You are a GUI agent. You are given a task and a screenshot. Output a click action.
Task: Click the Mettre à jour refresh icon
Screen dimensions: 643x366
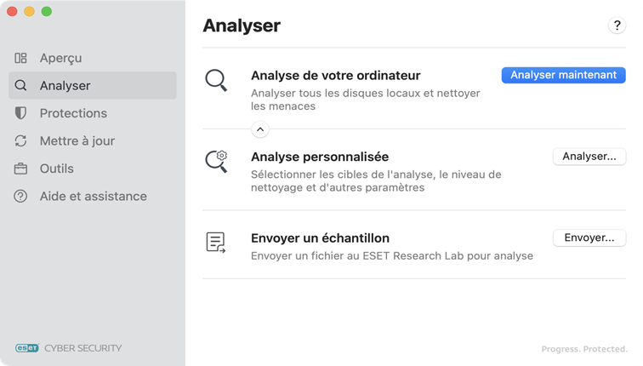pyautogui.click(x=21, y=141)
